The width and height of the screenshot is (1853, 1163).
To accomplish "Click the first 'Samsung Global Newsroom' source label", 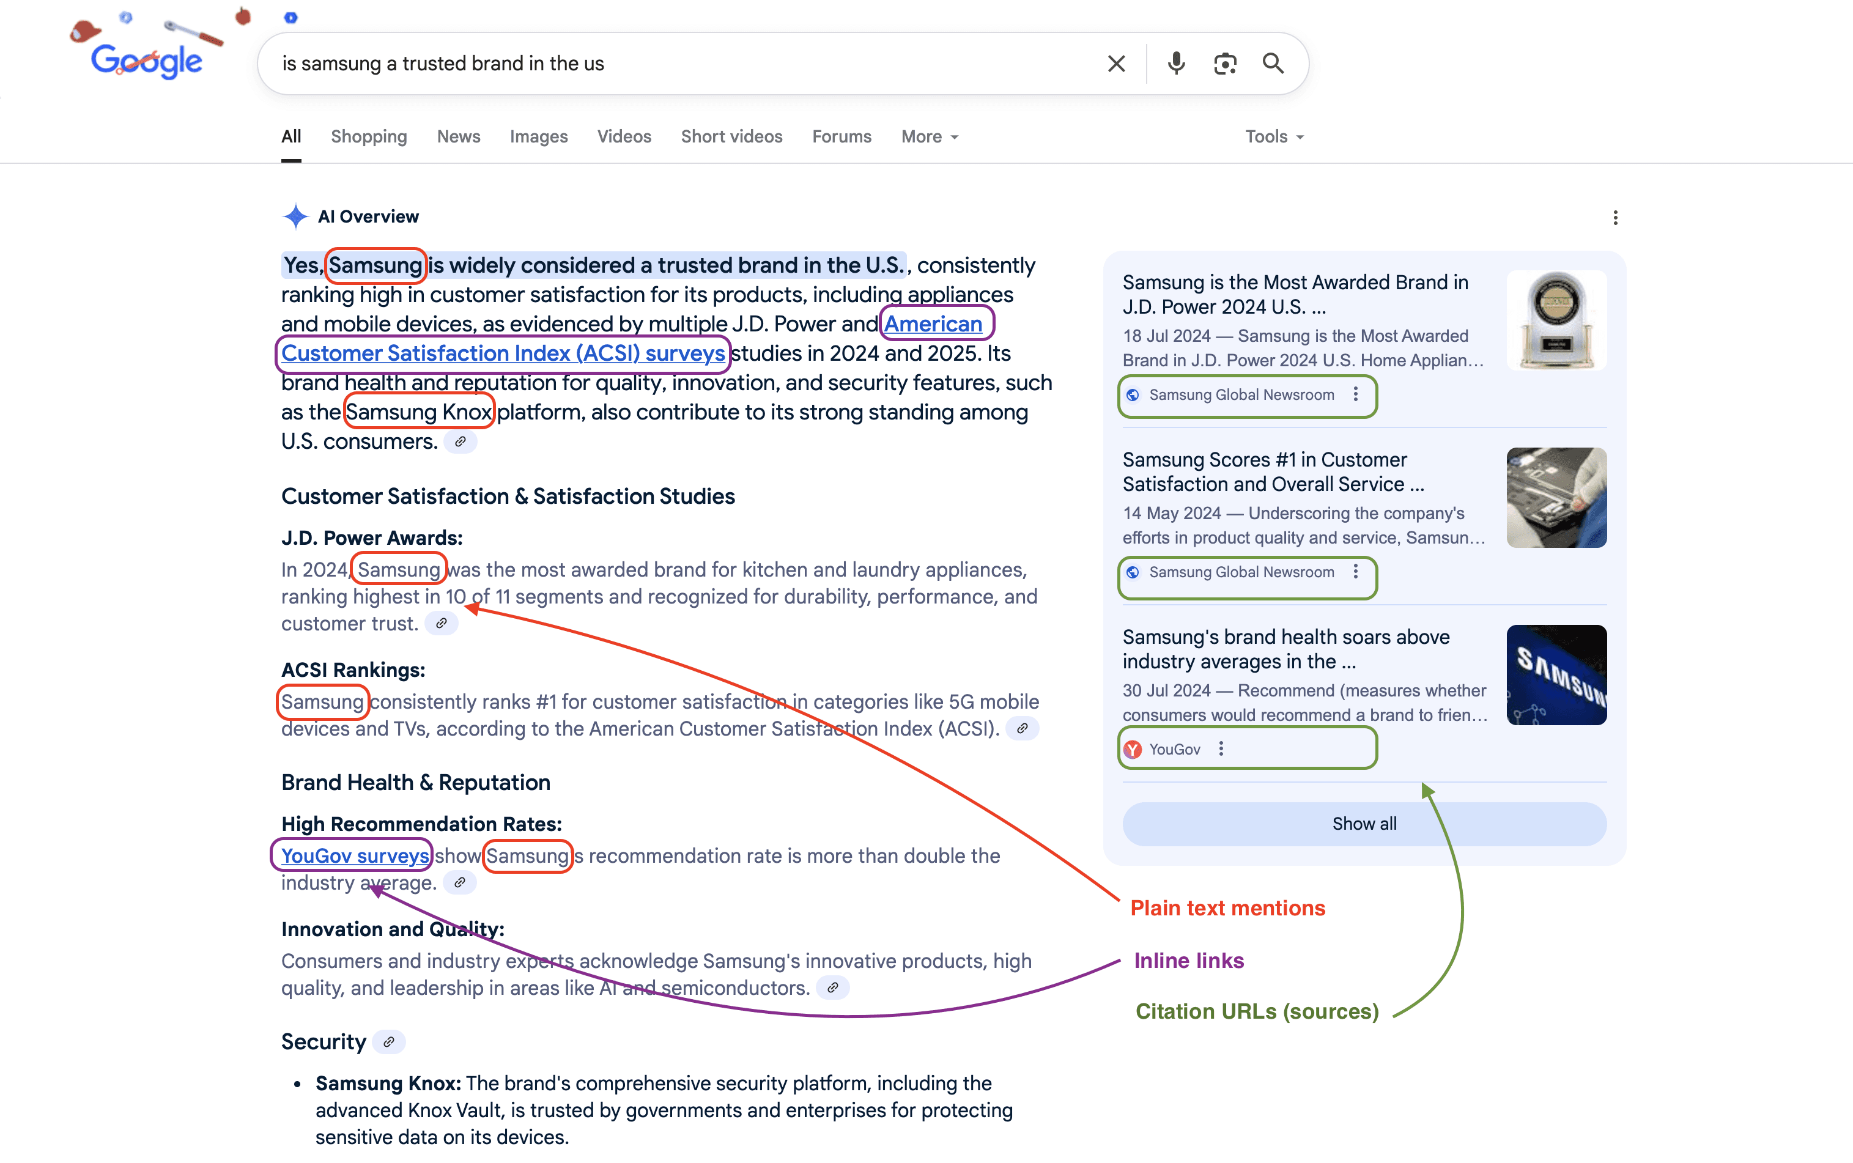I will (1241, 394).
